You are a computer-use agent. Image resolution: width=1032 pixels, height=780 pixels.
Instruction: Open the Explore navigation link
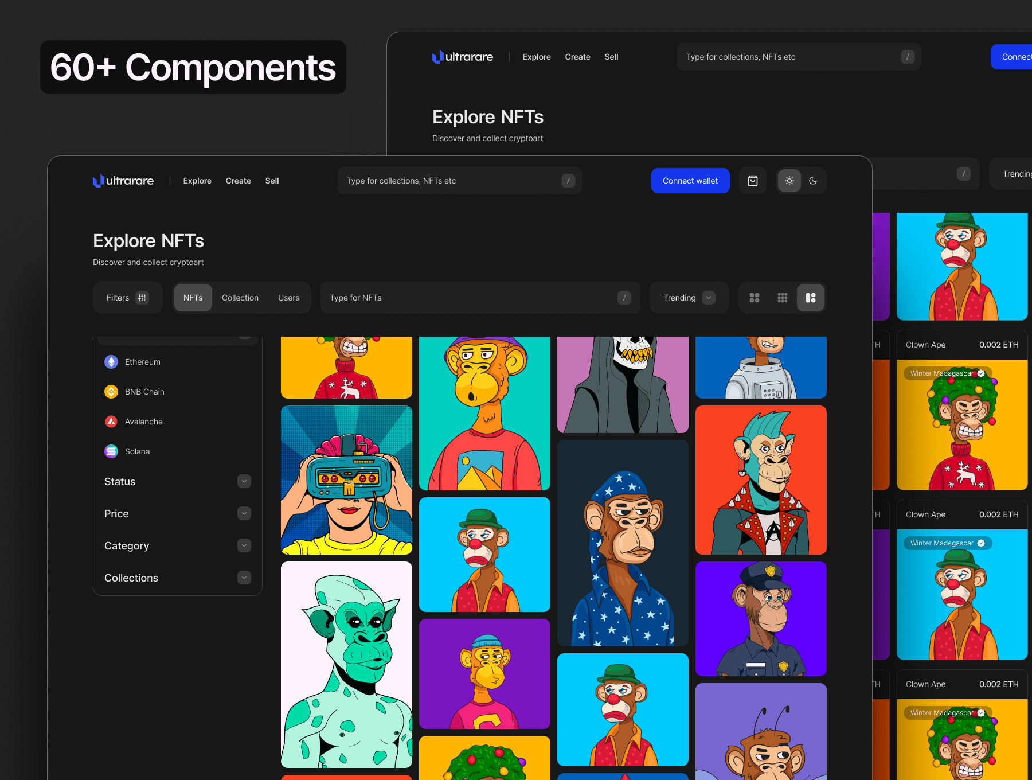coord(197,181)
